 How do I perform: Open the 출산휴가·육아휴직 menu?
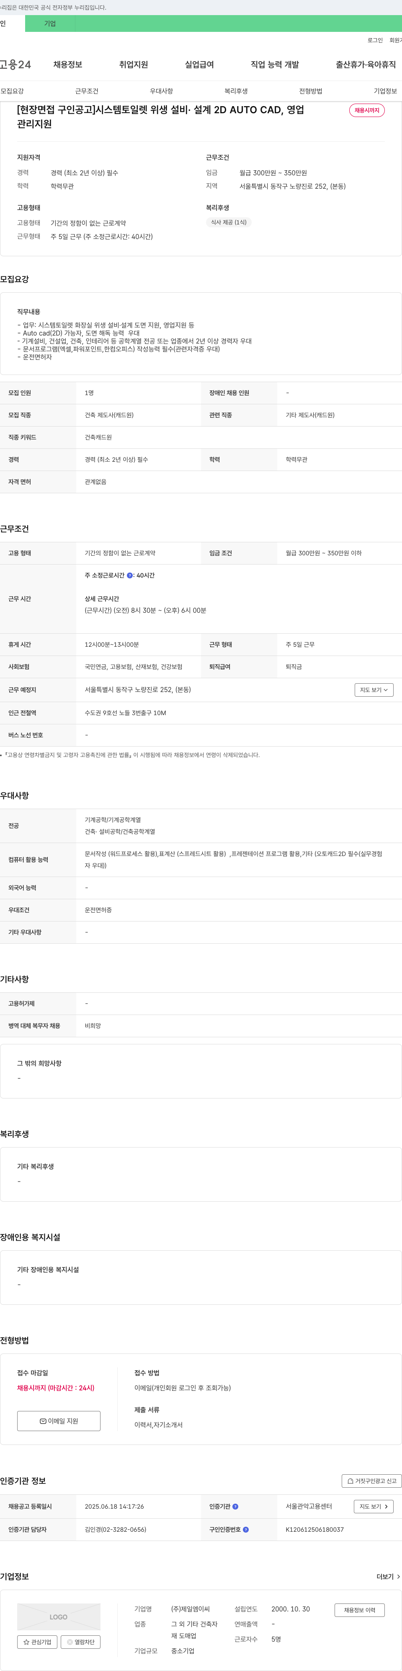(x=366, y=64)
